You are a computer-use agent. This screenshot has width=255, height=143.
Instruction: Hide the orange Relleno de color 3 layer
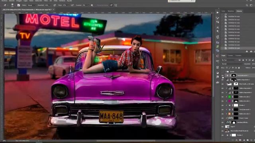pos(222,114)
